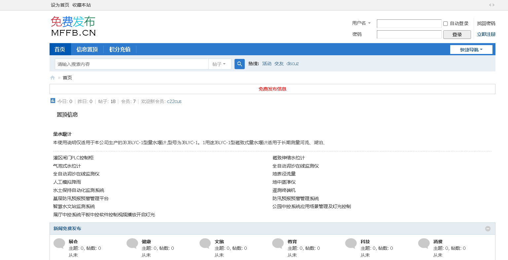Open the 帖子 search type dropdown

[219, 64]
